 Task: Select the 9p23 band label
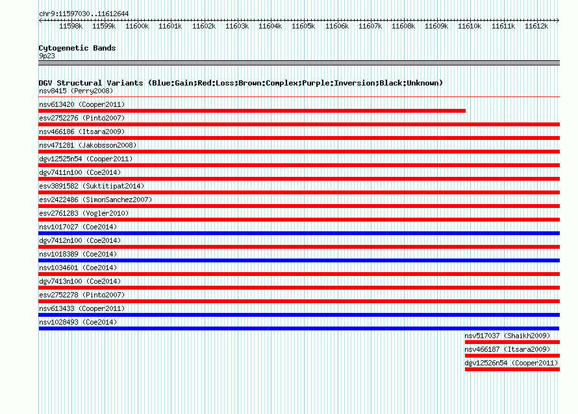(47, 56)
